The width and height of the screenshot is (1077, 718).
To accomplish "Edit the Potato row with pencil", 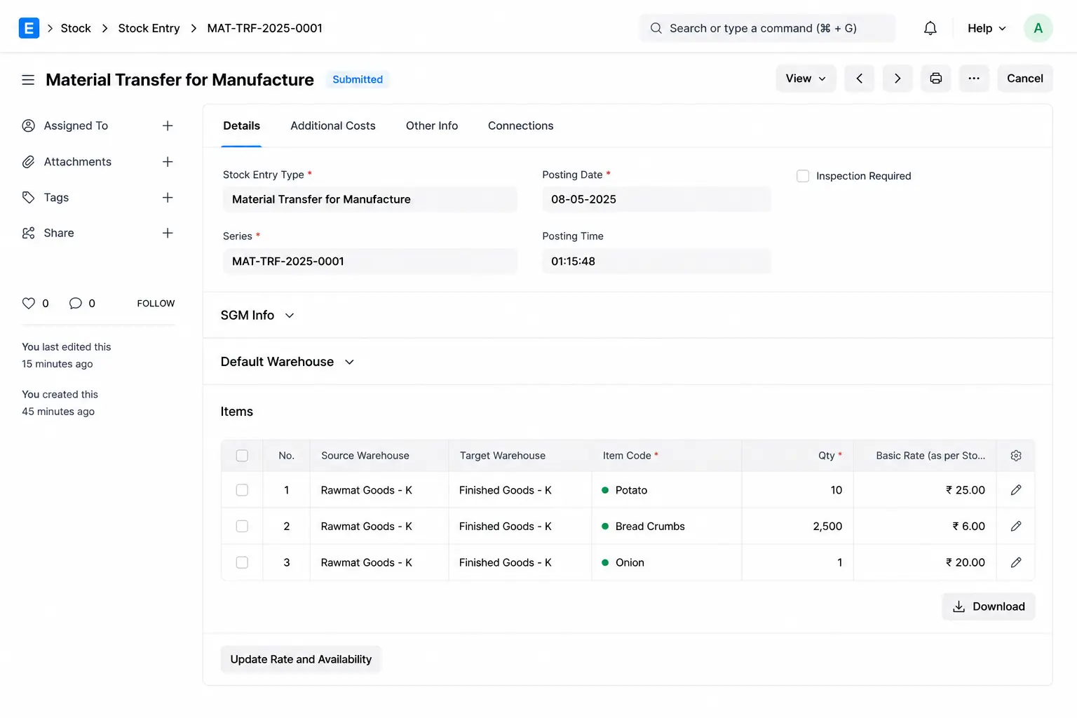I will tap(1016, 490).
